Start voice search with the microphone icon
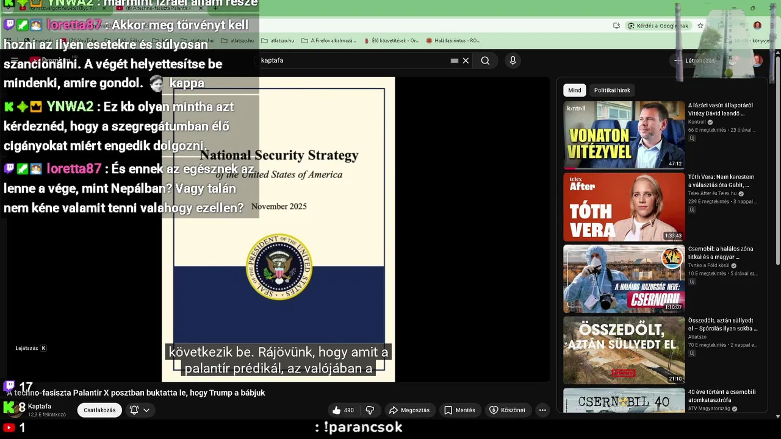This screenshot has width=781, height=439. [x=513, y=60]
